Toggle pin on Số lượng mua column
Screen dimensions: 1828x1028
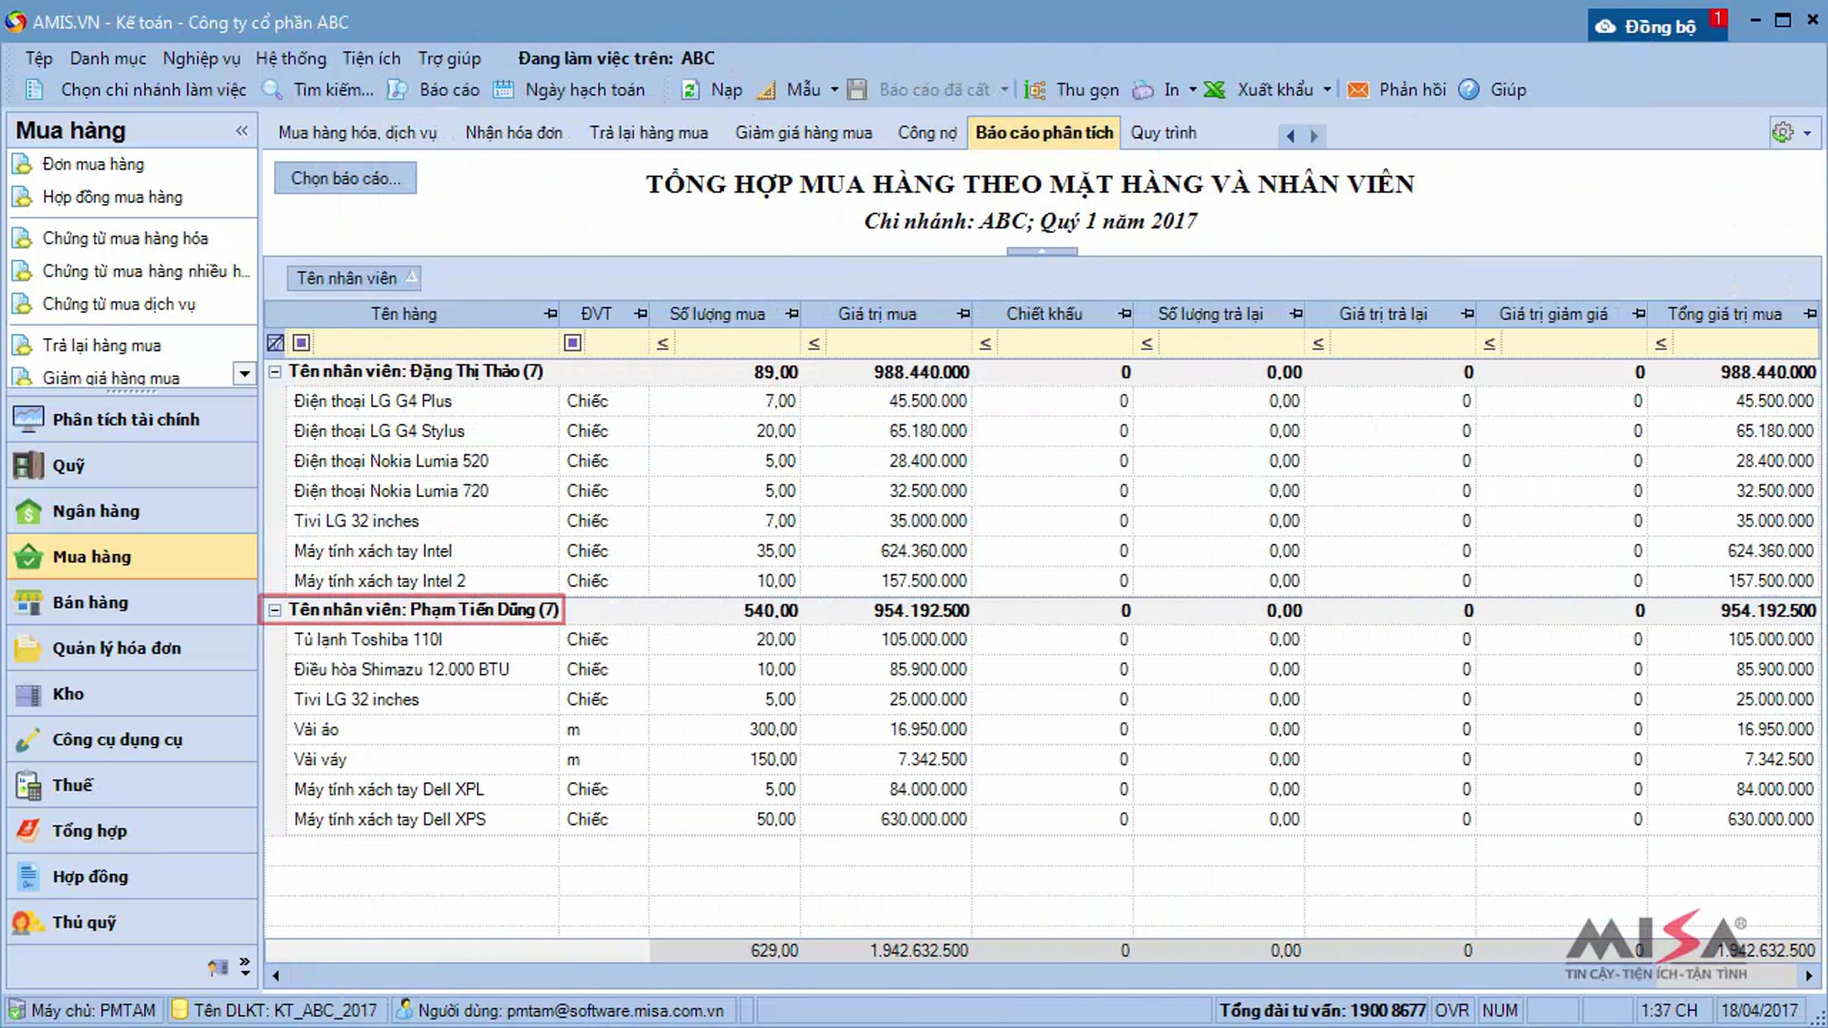(x=792, y=314)
